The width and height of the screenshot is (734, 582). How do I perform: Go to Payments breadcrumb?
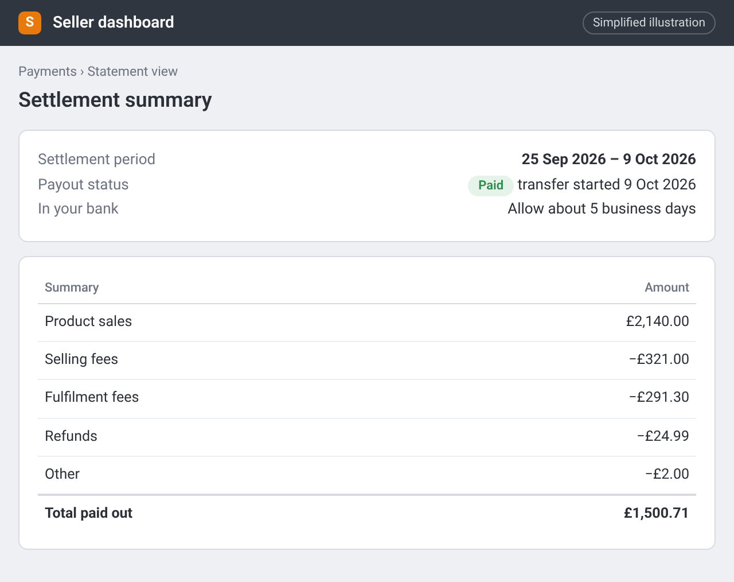pyautogui.click(x=48, y=71)
